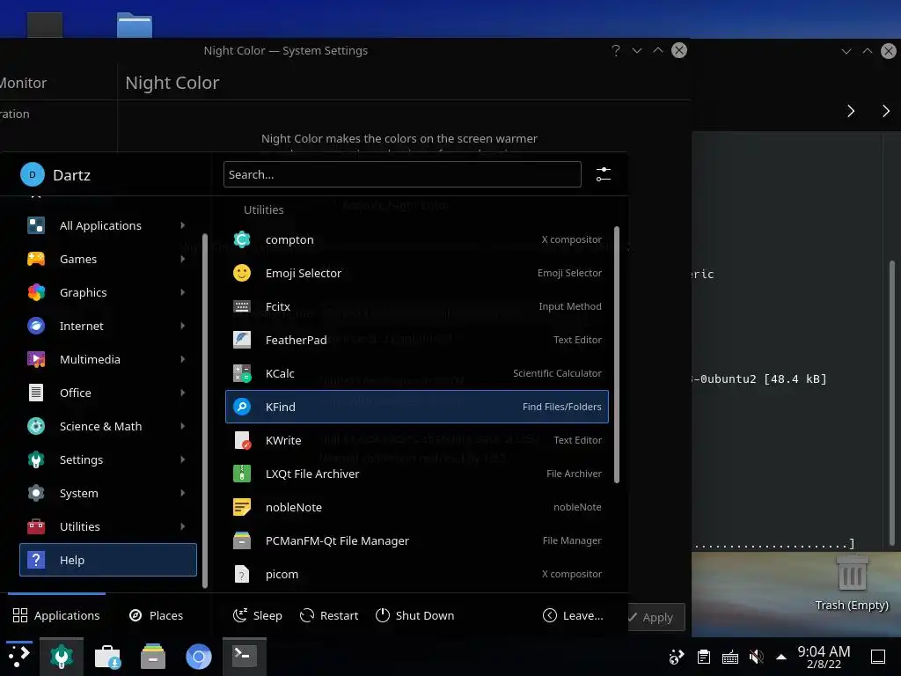The image size is (901, 676).
Task: Show hidden system tray icons arrow
Action: [x=781, y=657]
